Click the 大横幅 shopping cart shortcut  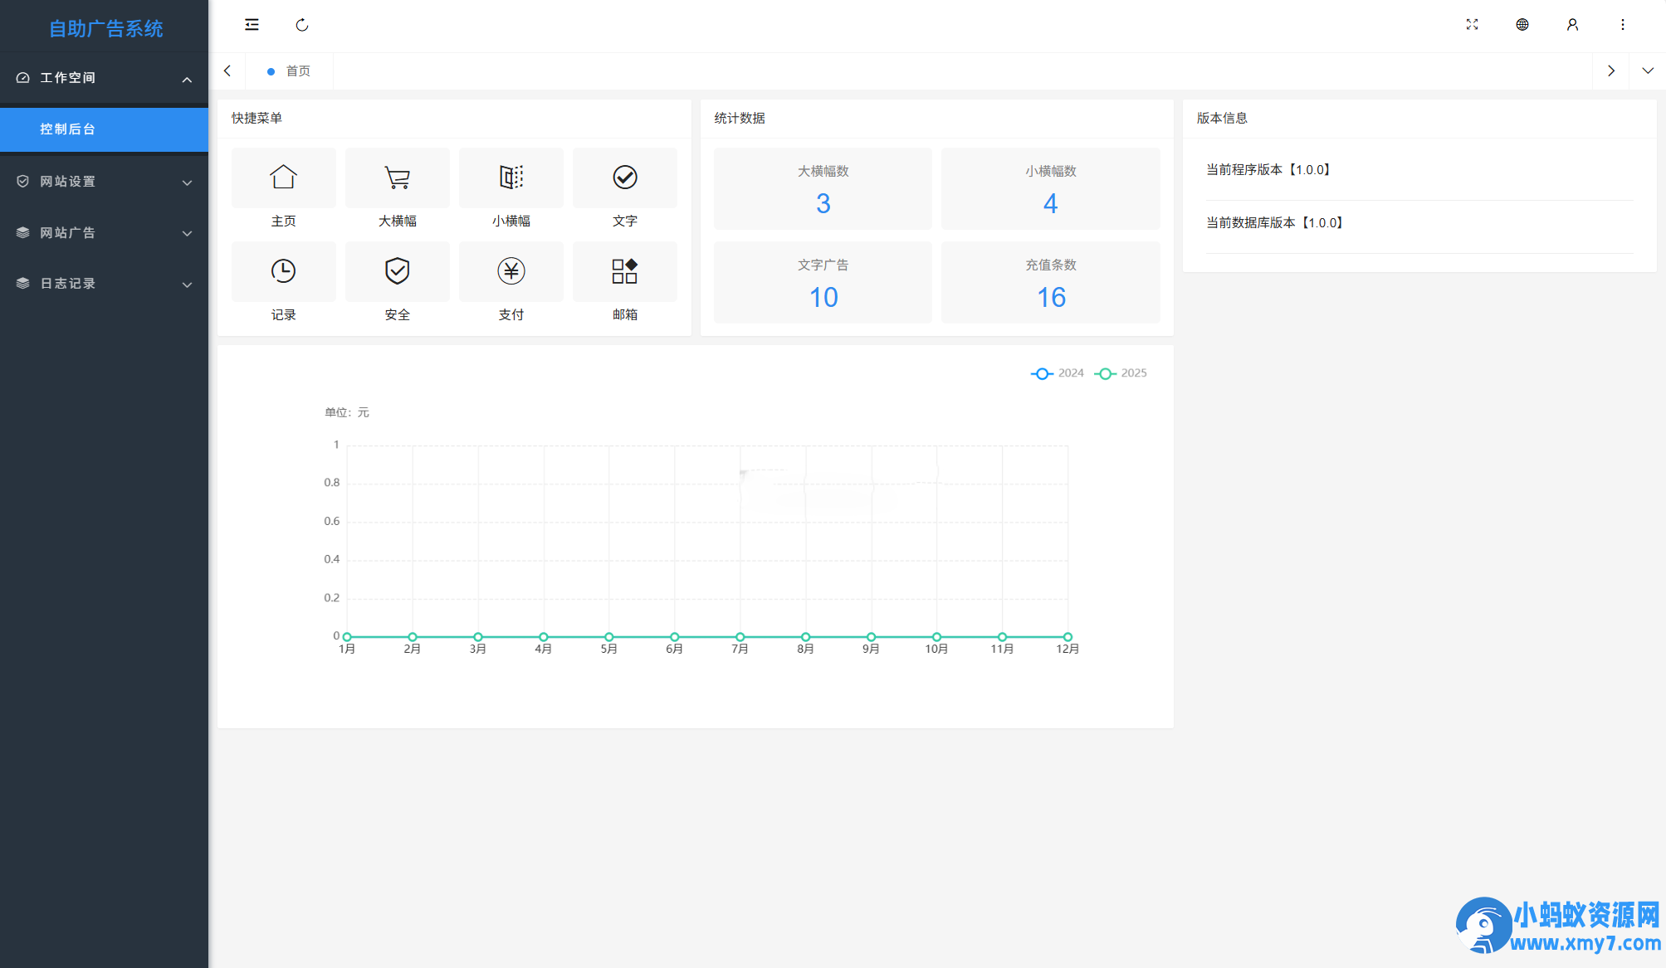pyautogui.click(x=397, y=178)
